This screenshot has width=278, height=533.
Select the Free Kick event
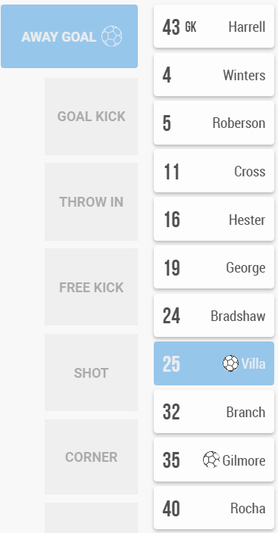click(91, 287)
